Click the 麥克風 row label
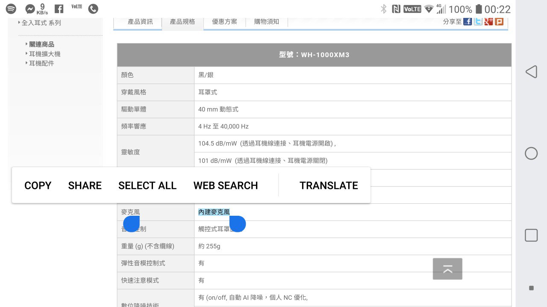This screenshot has width=547, height=307. click(130, 212)
